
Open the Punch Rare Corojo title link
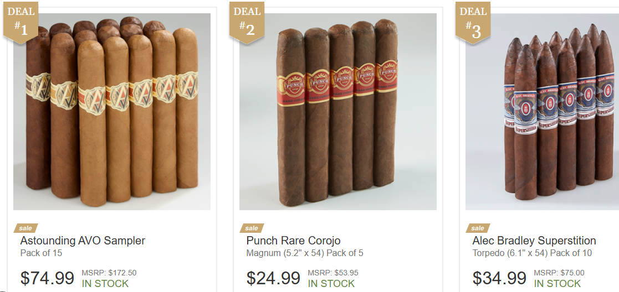293,241
